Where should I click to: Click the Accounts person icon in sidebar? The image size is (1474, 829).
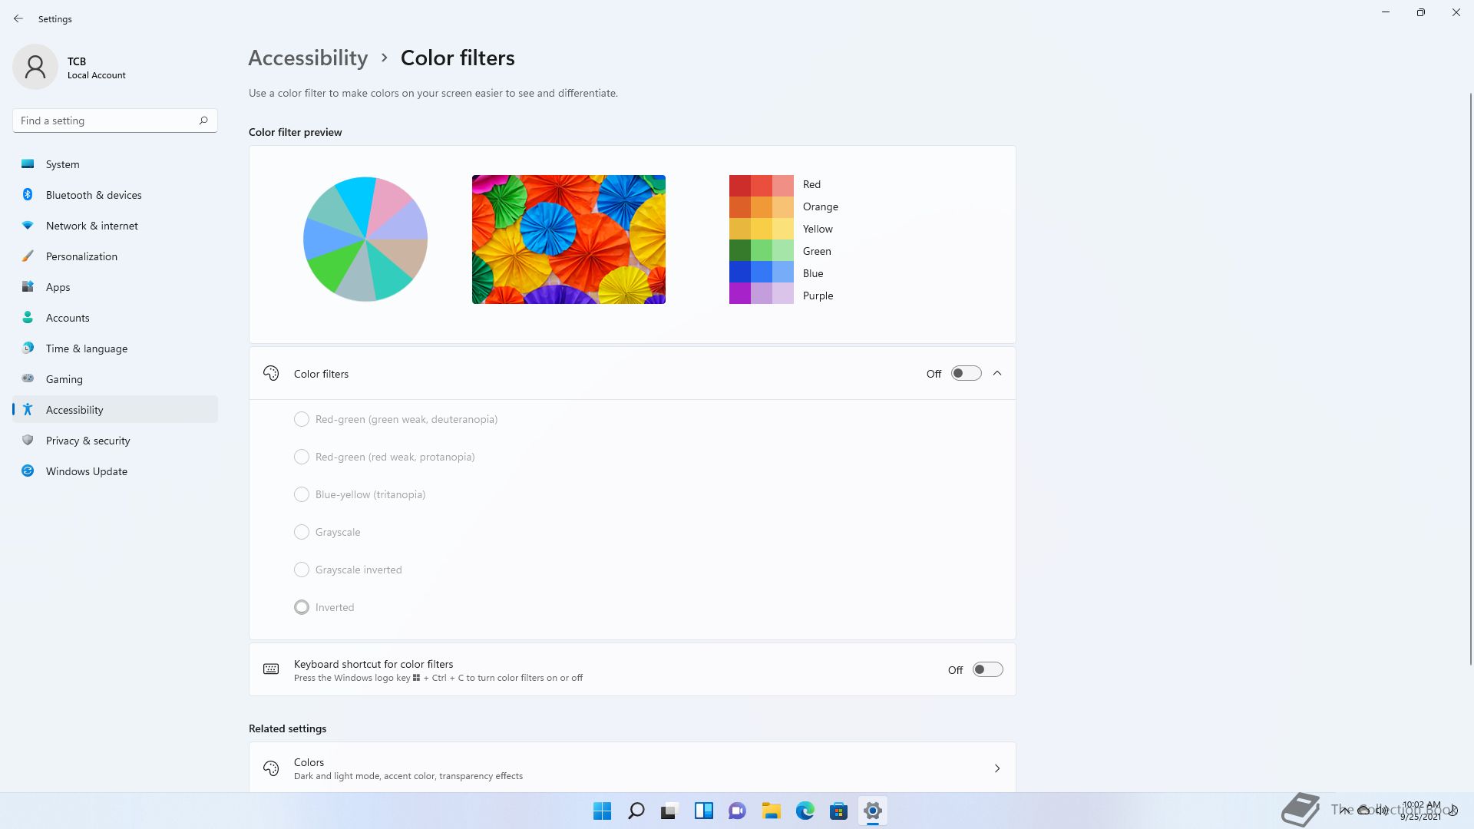coord(28,317)
